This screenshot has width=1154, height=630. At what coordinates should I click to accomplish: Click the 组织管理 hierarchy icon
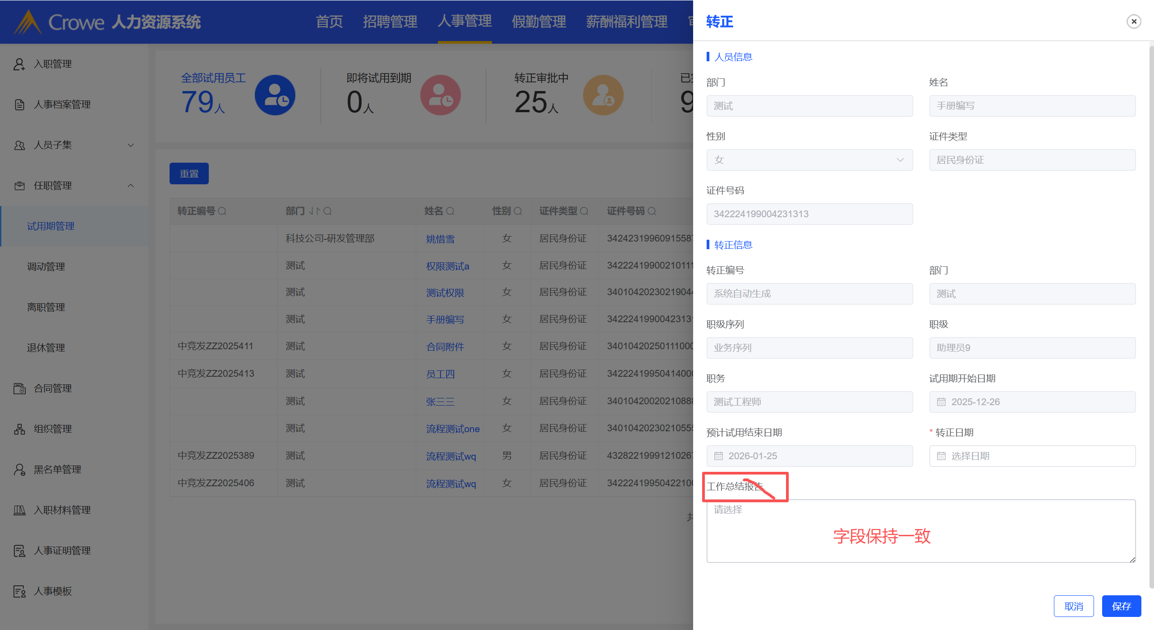click(19, 429)
